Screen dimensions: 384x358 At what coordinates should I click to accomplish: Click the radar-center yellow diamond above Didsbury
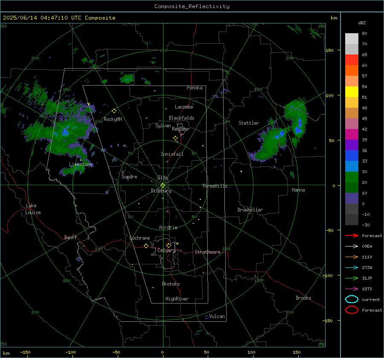click(x=163, y=186)
